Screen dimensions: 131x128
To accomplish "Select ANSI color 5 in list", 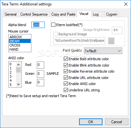I will tap(12, 85).
